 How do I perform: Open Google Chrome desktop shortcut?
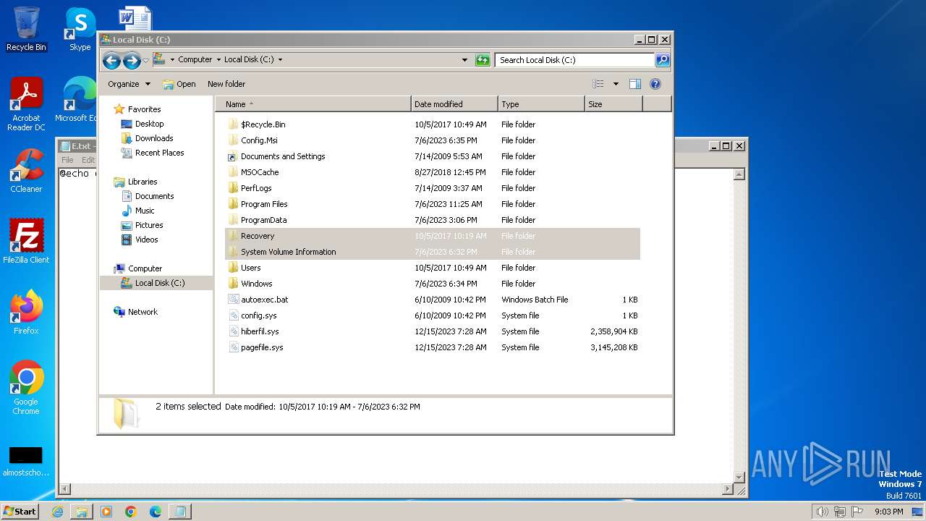(x=26, y=387)
